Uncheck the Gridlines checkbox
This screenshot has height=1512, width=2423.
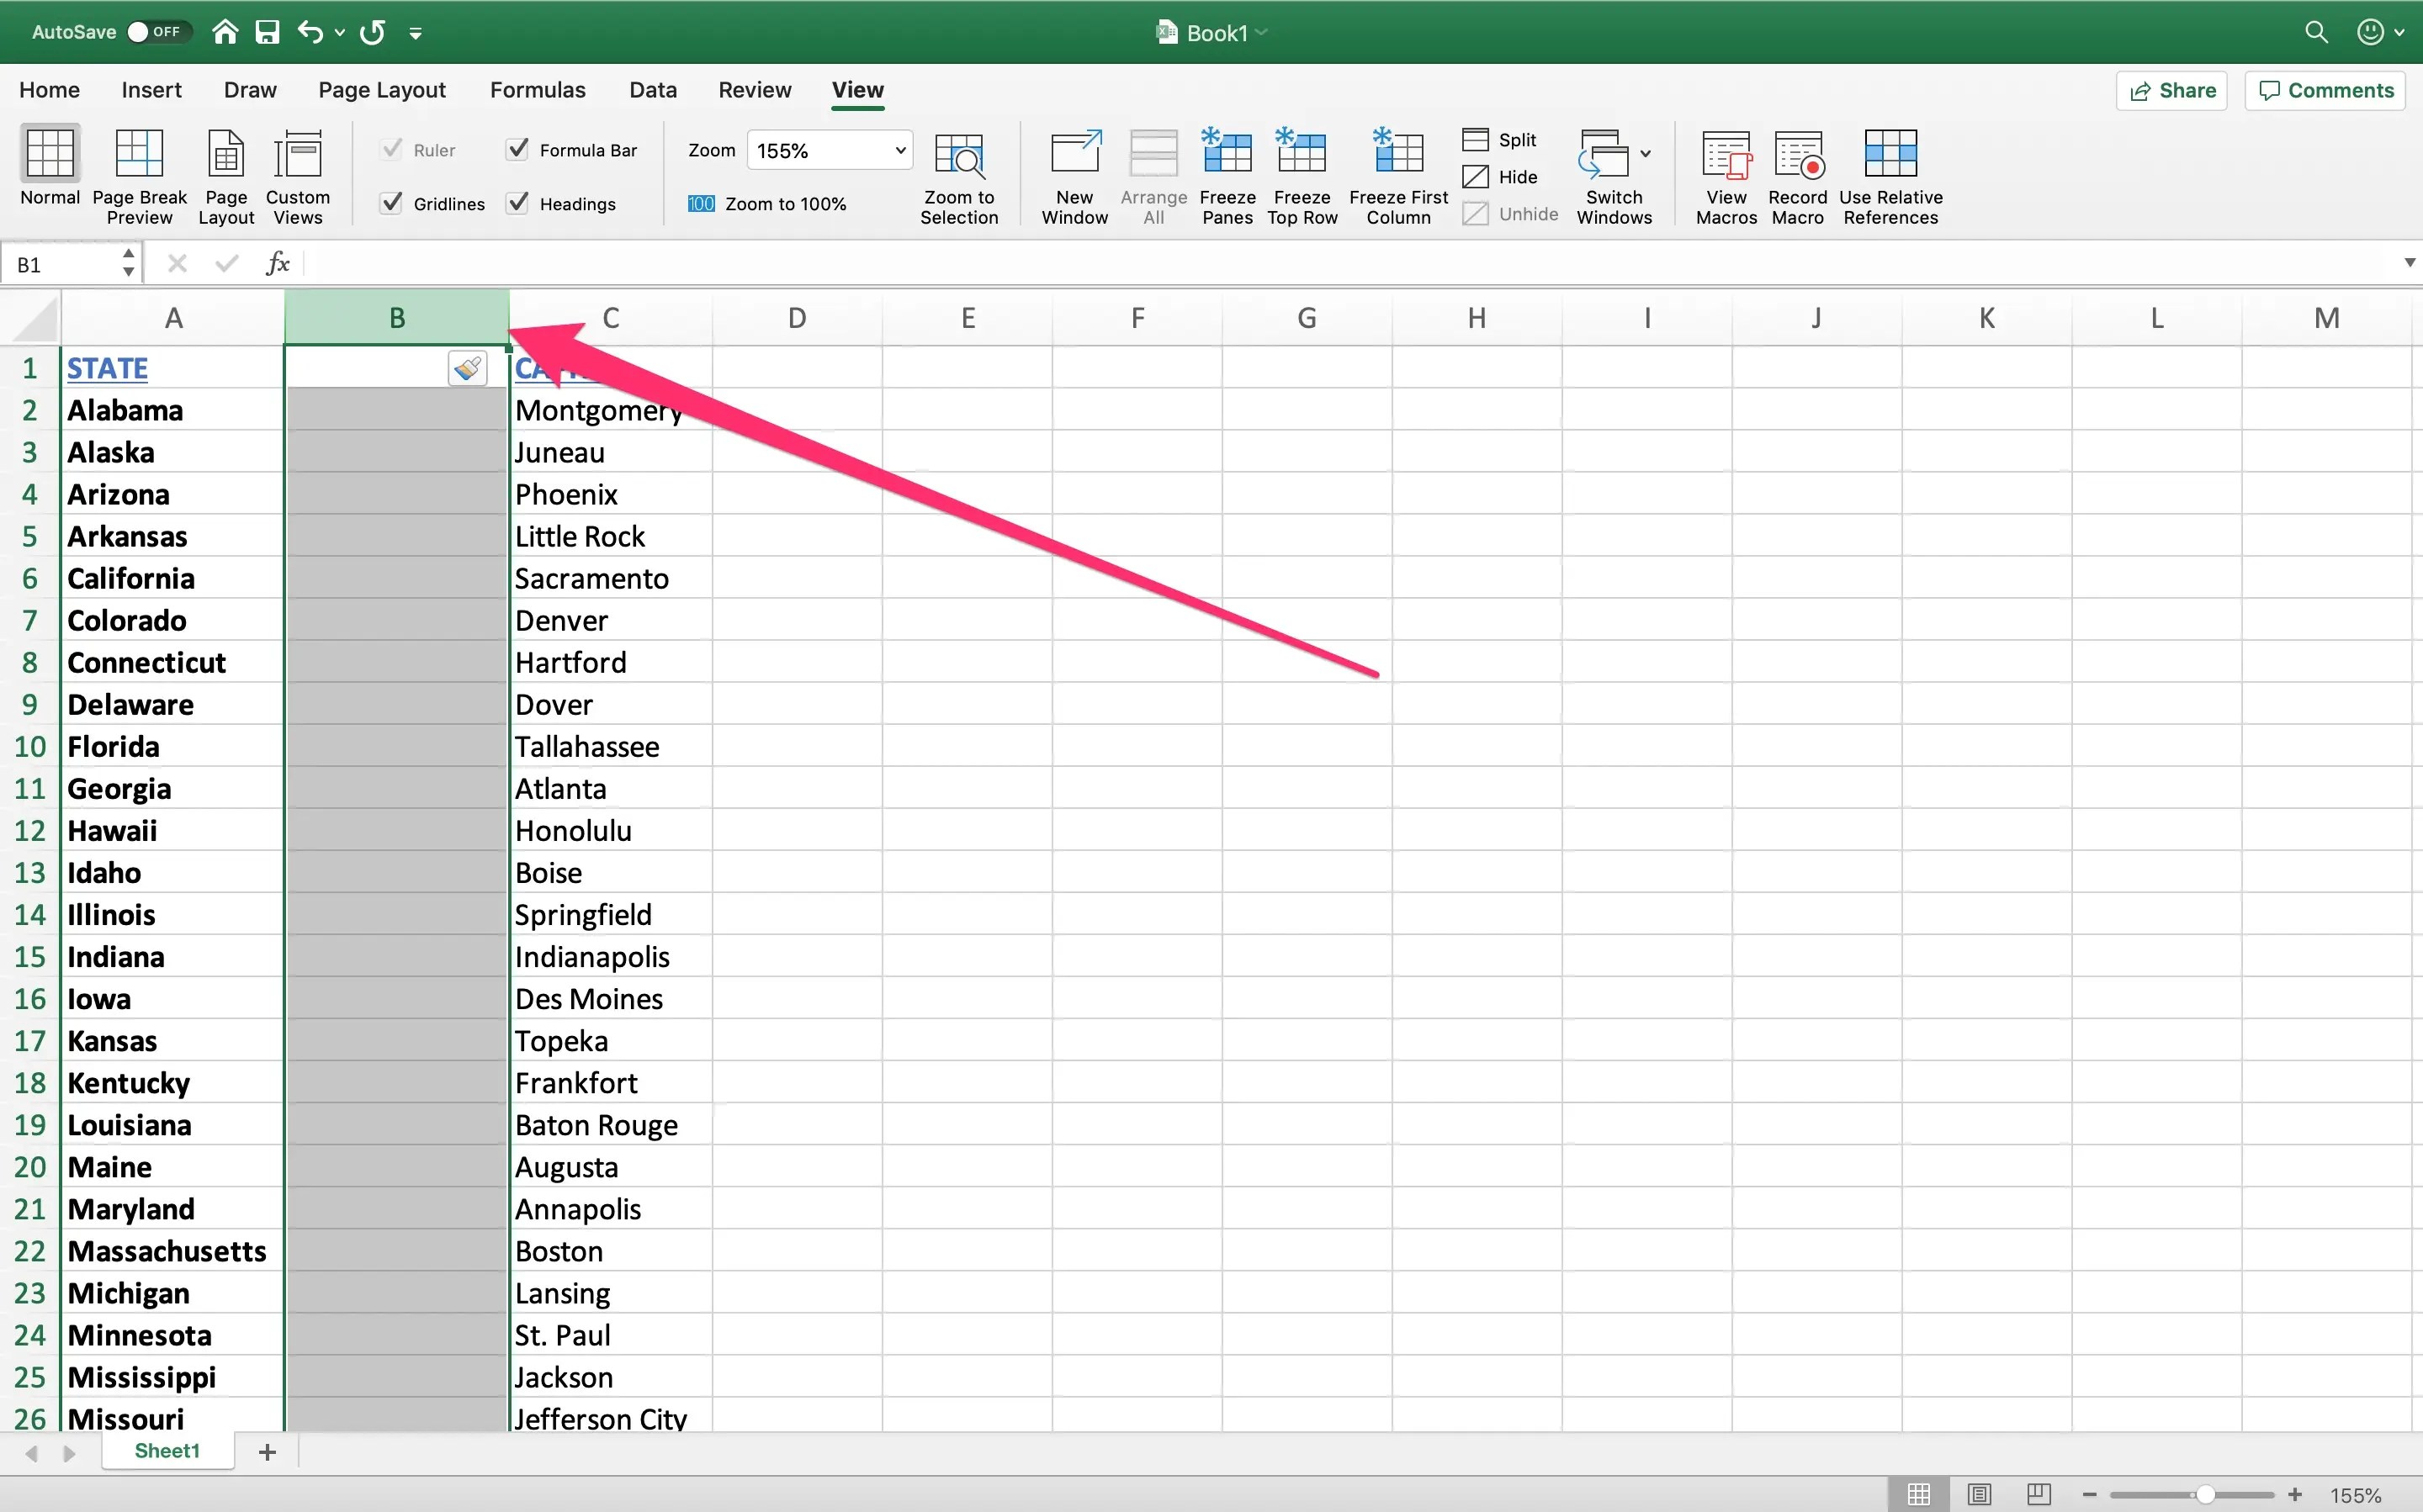click(x=392, y=203)
